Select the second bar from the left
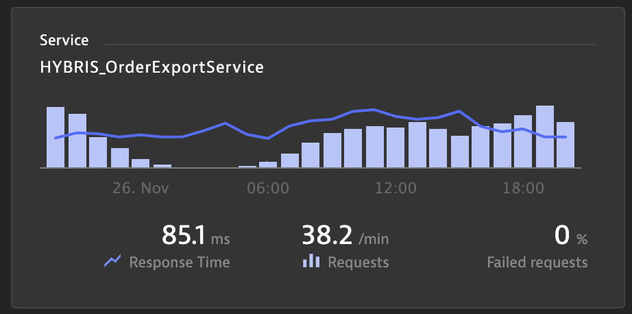 tap(77, 141)
